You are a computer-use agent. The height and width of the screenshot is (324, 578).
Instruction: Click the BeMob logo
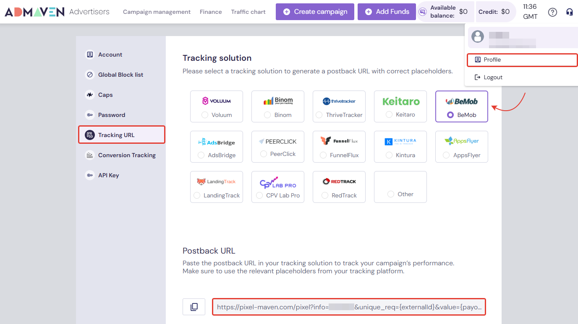click(x=462, y=101)
